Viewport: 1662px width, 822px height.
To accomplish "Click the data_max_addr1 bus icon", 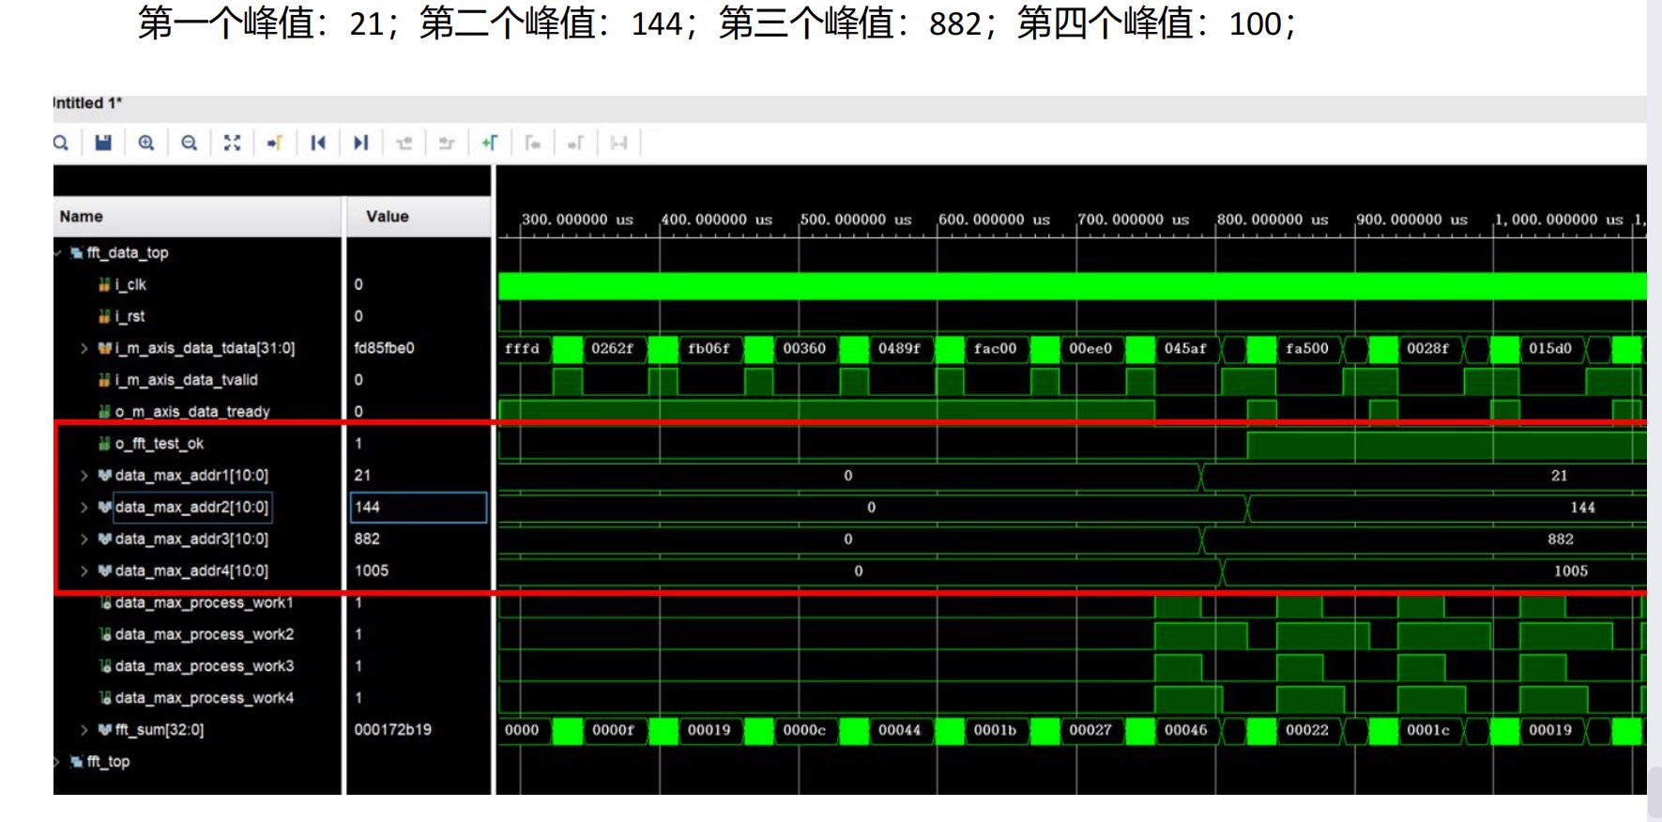I will pyautogui.click(x=105, y=476).
